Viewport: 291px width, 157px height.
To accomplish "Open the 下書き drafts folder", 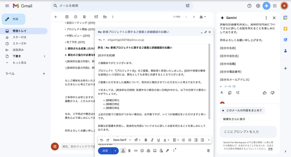I will click(x=17, y=56).
